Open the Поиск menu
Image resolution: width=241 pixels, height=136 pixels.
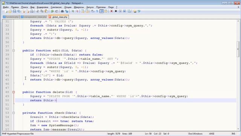pyautogui.click(x=24, y=7)
